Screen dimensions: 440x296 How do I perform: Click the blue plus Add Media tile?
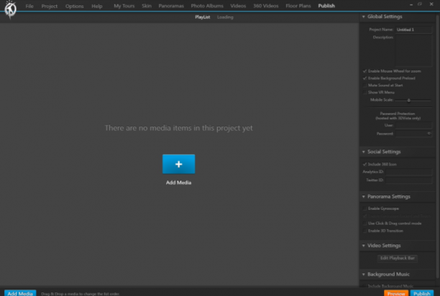click(178, 164)
